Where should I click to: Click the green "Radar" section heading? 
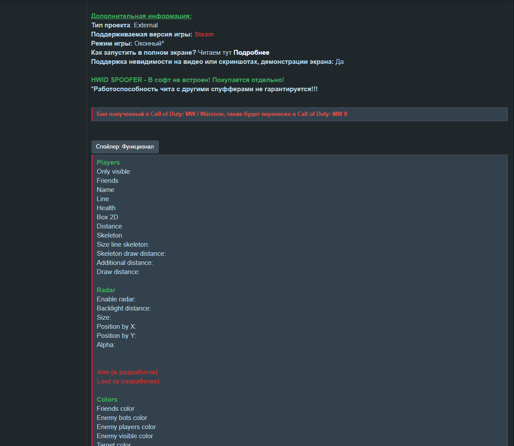[106, 290]
